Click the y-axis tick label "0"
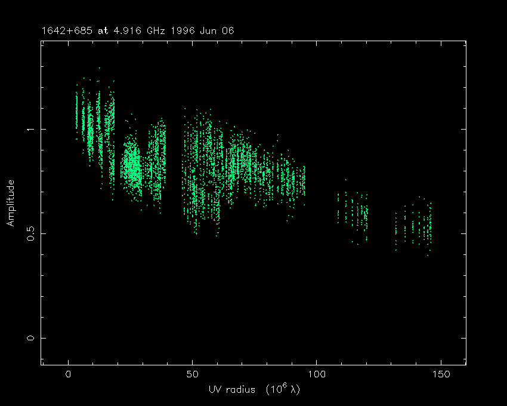The image size is (507, 406). (30, 338)
